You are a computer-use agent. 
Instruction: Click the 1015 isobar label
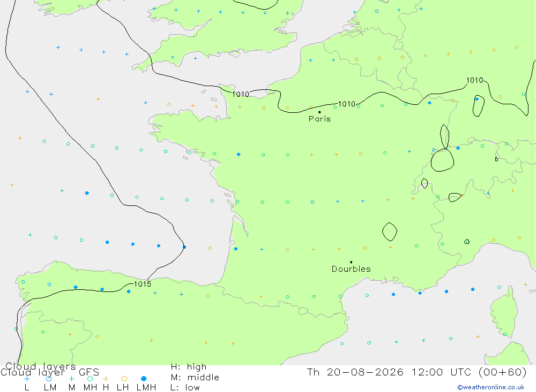pos(142,284)
